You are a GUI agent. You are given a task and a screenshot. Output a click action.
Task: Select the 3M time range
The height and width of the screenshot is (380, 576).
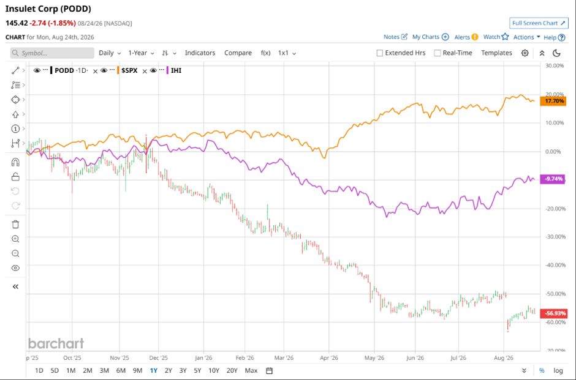(104, 370)
